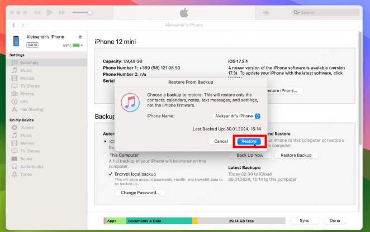Viewport: 370px width, 232px height.
Task: Open Videos under On My Device
Action: [46, 128]
